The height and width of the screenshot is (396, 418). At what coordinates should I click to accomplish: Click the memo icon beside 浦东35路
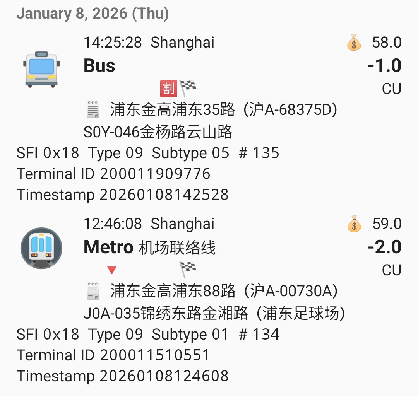click(93, 110)
